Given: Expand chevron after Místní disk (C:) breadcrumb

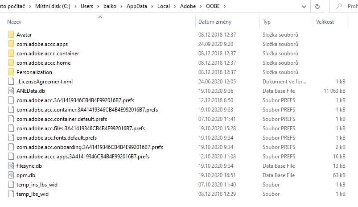Looking at the screenshot, I should (75, 6).
